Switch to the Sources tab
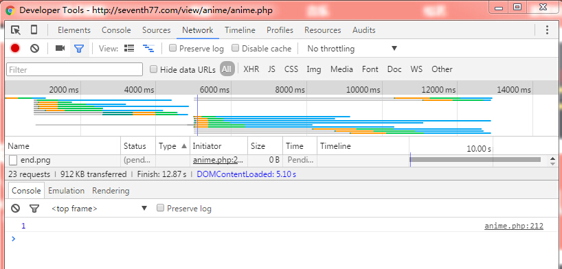This screenshot has width=562, height=269. (156, 30)
